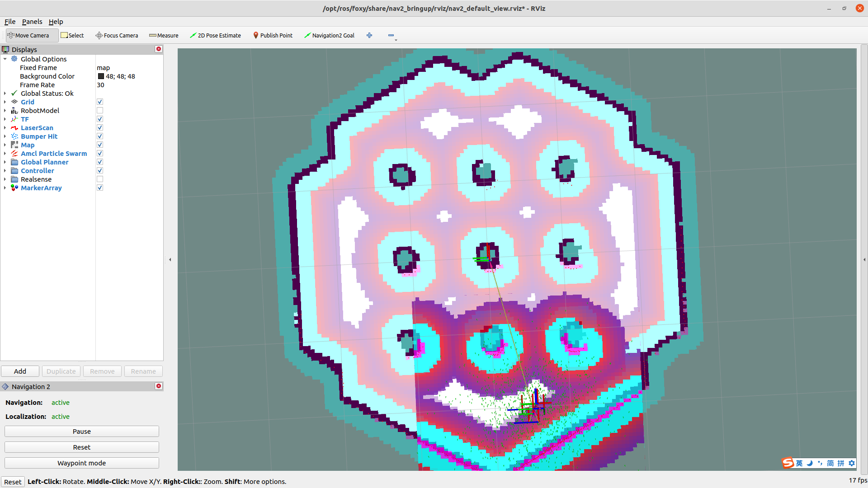
Task: Open the File menu
Action: coord(9,21)
